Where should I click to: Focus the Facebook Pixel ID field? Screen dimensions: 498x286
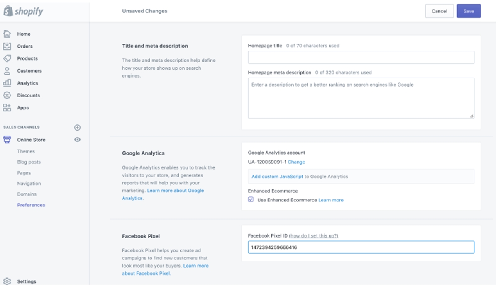click(361, 247)
